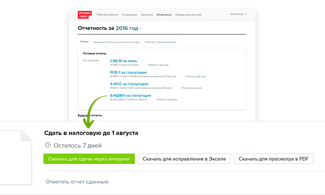Click the red Программа Главбух logo
Image resolution: width=325 pixels, height=195 pixels.
pos(85,14)
